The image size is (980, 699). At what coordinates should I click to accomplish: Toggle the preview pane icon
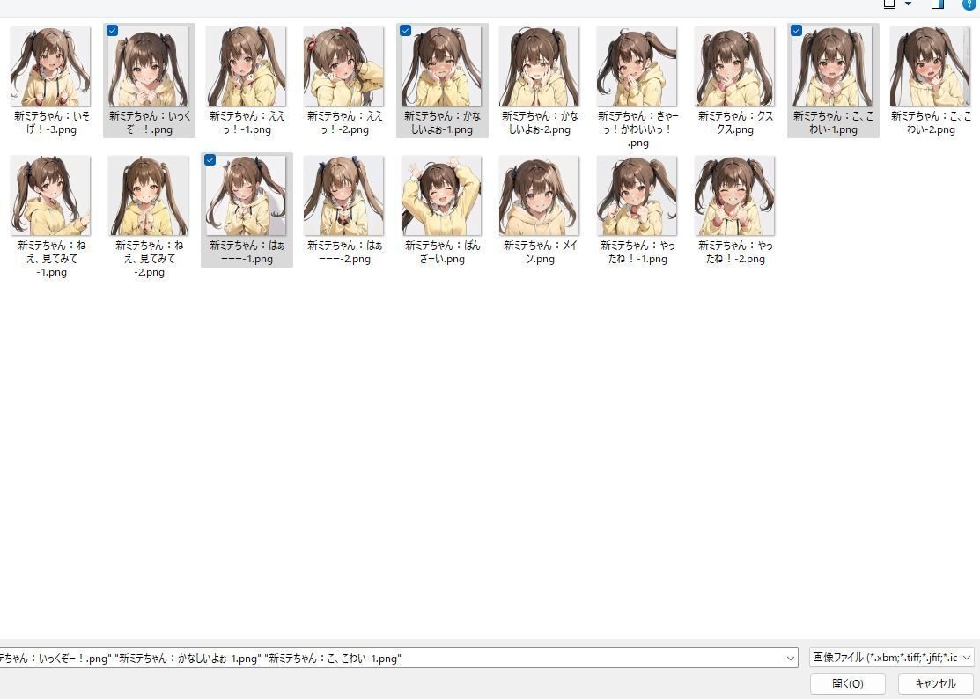click(938, 4)
